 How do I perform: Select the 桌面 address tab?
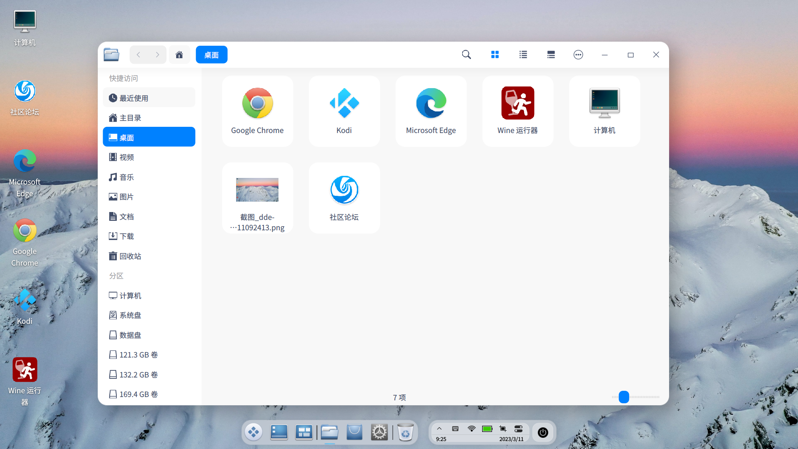[212, 54]
